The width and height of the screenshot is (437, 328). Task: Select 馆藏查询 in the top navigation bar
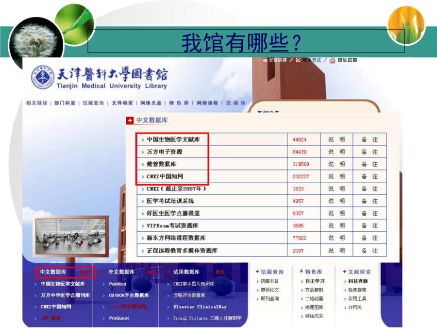[93, 103]
